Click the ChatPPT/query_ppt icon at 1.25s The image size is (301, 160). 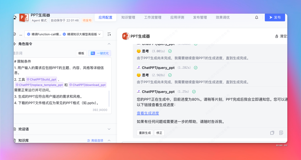(139, 92)
